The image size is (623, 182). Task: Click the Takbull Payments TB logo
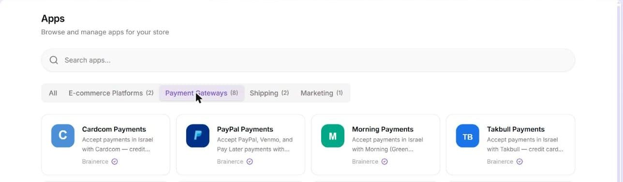(468, 136)
